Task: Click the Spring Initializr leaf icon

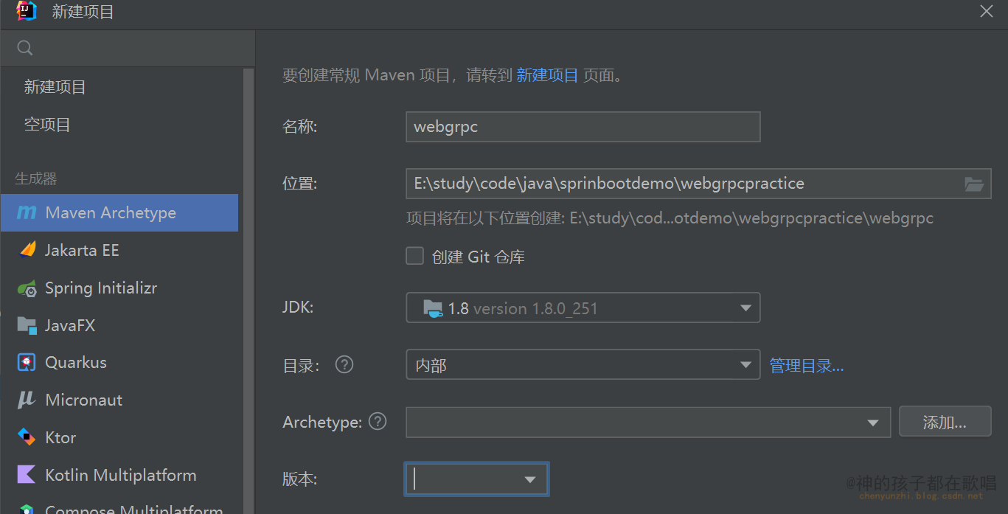Action: 27,288
